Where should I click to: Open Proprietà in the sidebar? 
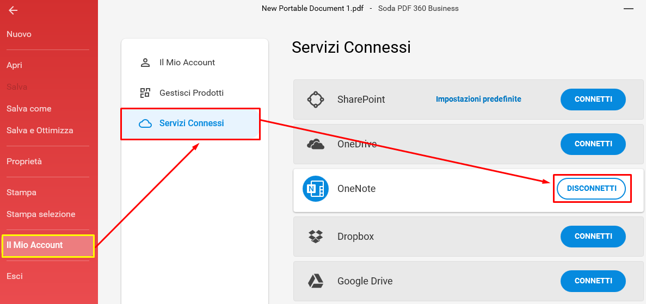(24, 162)
